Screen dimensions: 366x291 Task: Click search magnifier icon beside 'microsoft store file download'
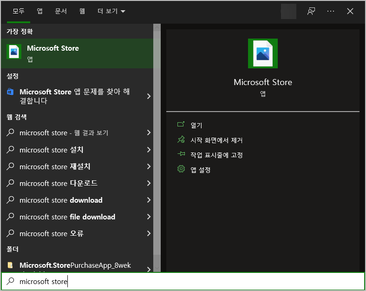[10, 217]
